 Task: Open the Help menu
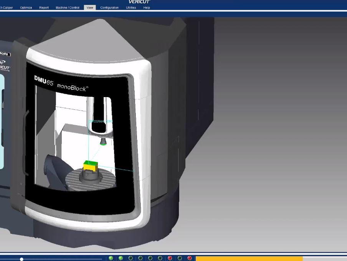pos(147,8)
